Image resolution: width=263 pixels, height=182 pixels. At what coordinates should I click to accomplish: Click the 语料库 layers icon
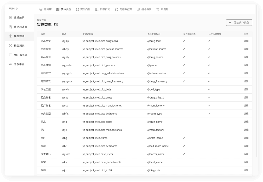coord(41,9)
